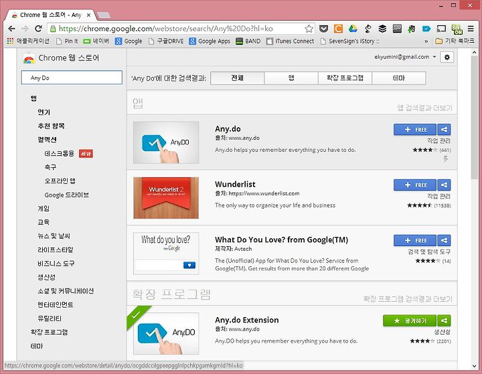Click the green puzzle extension icon

412,29
